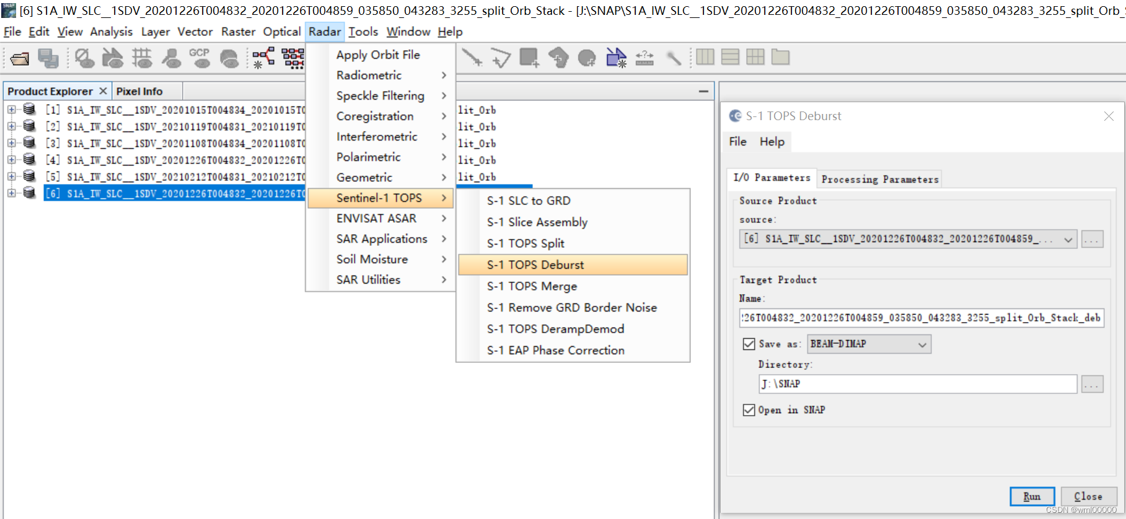
Task: Expand product [6] tree node
Action: 11,193
